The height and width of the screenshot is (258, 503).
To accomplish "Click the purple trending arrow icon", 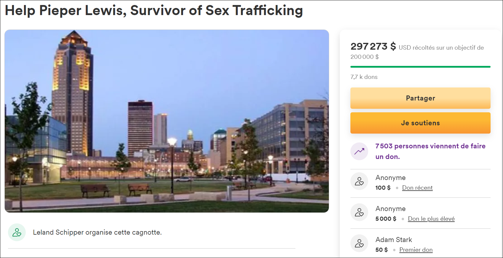I will [359, 151].
